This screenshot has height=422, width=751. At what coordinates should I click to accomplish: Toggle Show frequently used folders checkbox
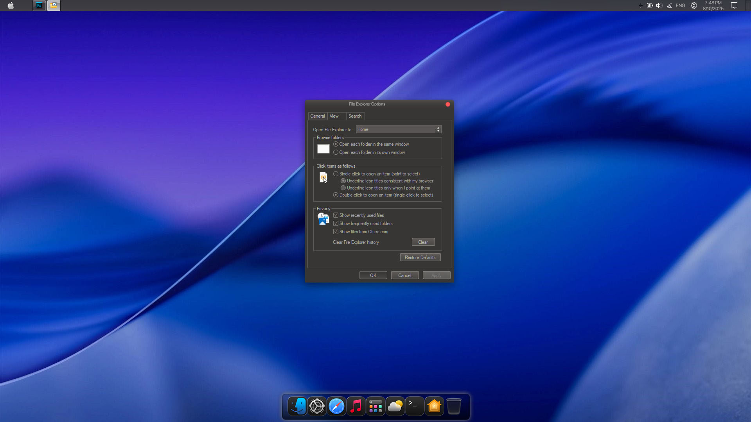[336, 224]
